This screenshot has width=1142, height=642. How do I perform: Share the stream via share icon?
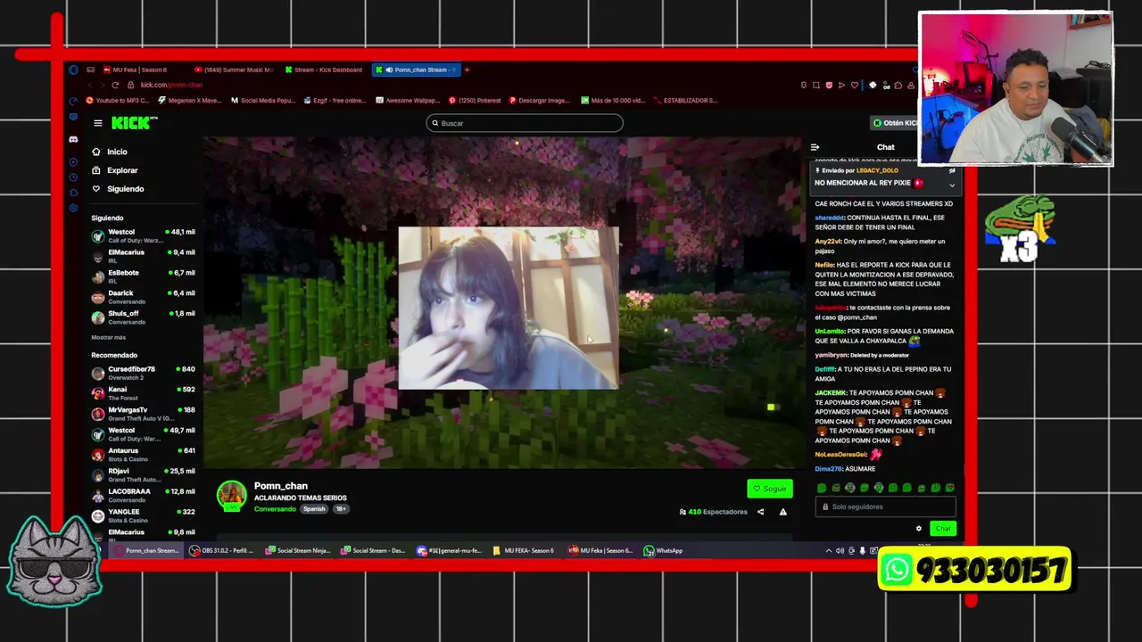click(760, 512)
